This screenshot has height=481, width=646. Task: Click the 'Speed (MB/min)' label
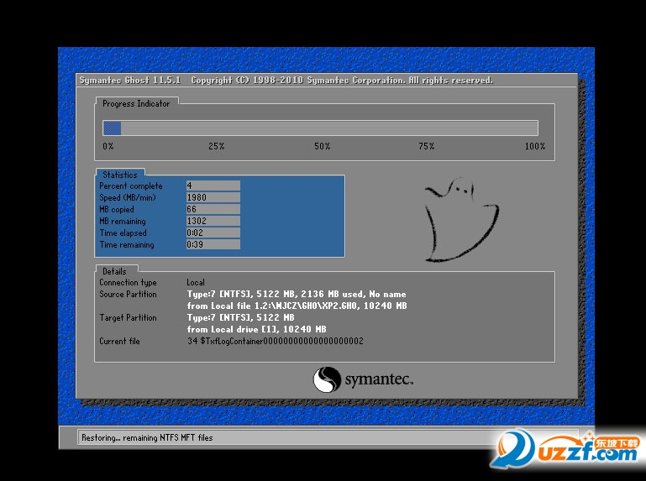(128, 197)
